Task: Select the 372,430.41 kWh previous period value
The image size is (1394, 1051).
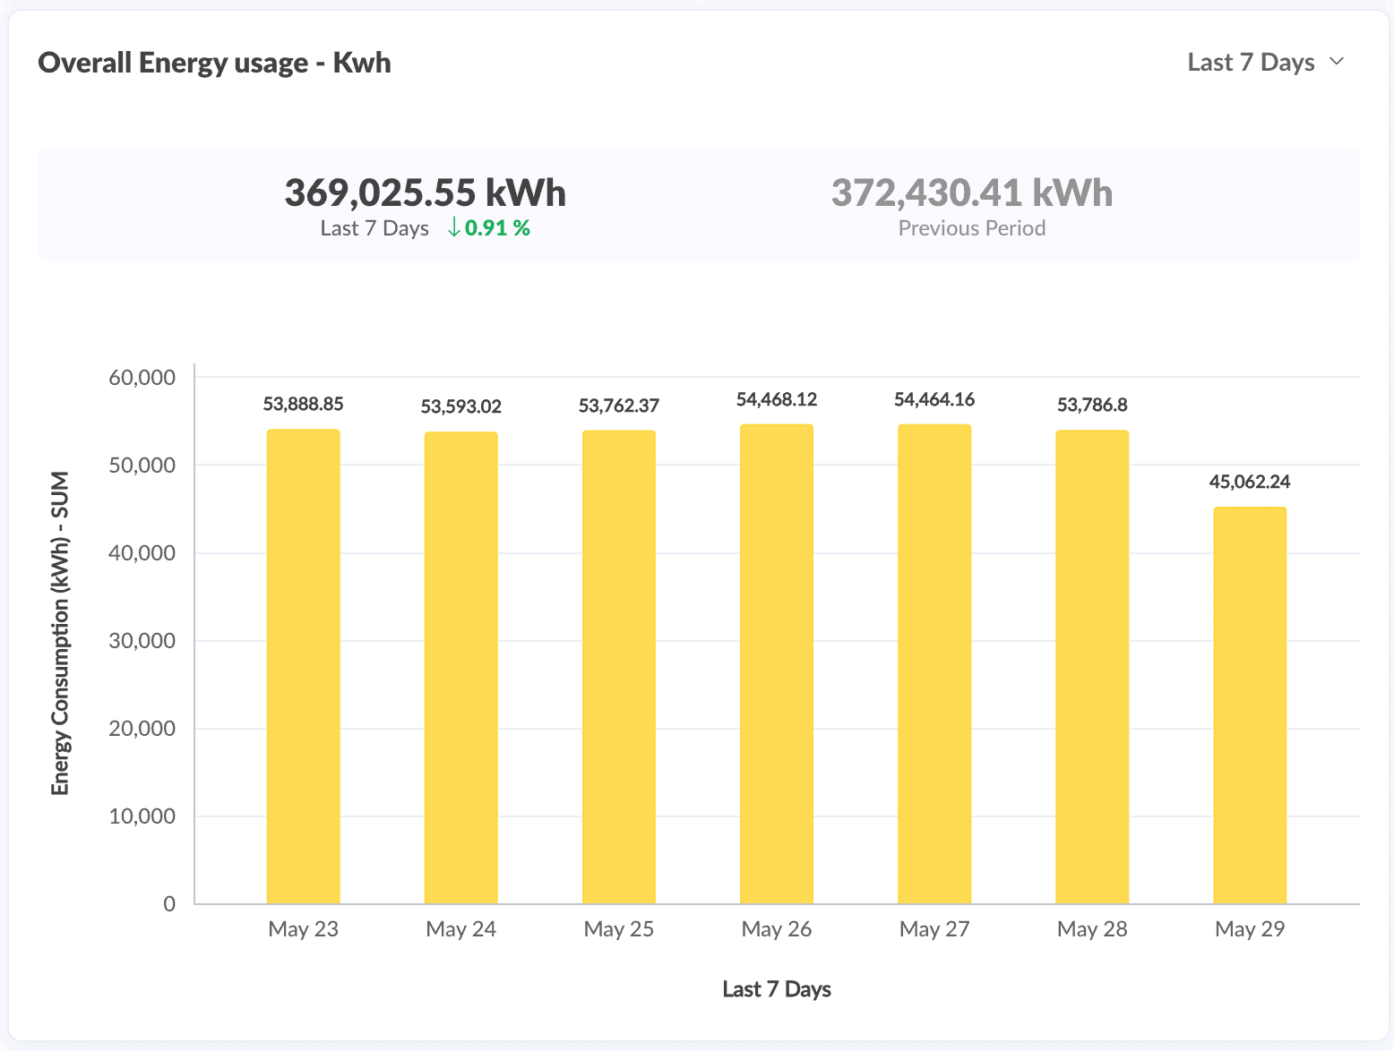Action: pyautogui.click(x=971, y=192)
